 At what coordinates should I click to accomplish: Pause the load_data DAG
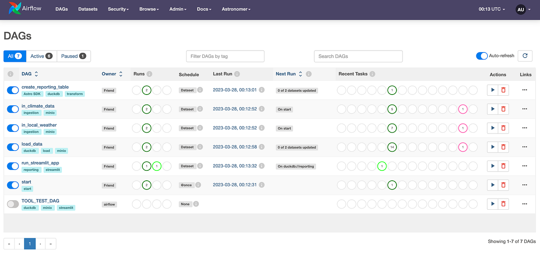13,147
